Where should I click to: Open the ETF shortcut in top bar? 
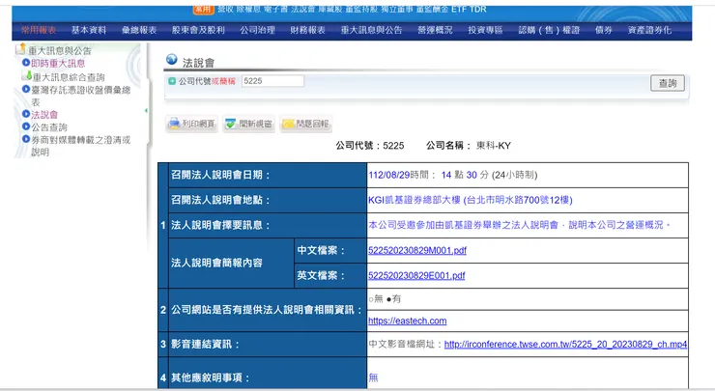(460, 9)
